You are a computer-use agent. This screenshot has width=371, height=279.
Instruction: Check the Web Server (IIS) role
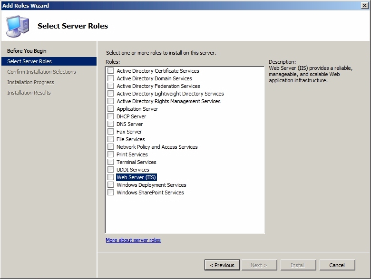tap(110, 177)
